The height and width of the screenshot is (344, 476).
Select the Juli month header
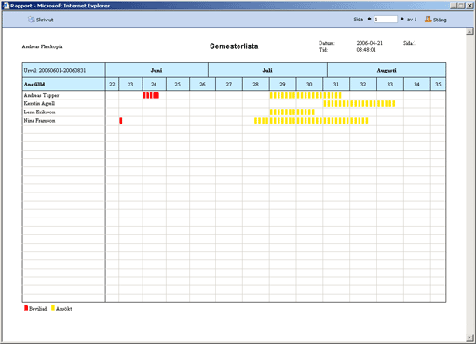[267, 70]
